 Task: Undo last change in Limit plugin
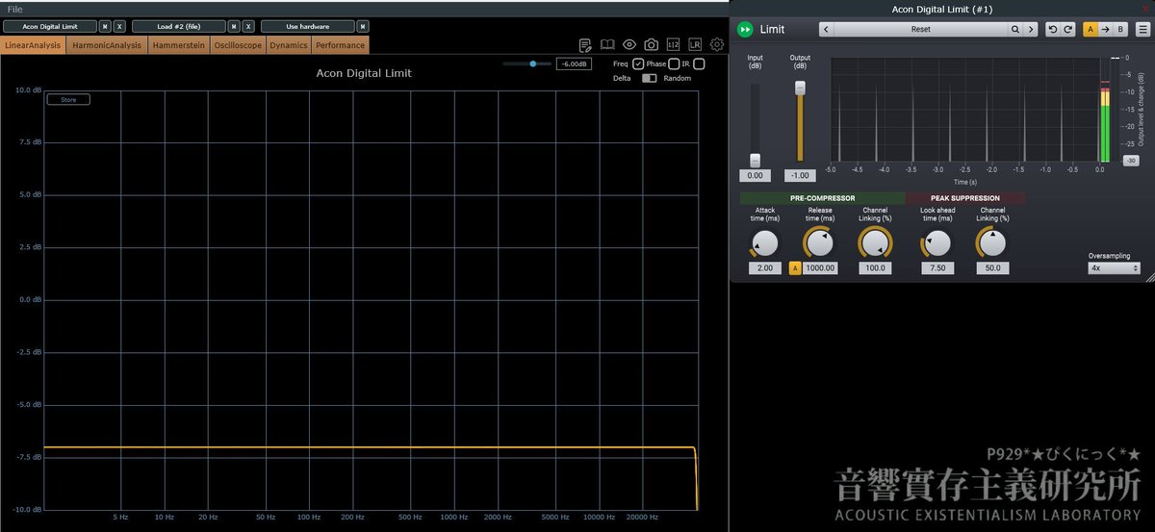1053,30
